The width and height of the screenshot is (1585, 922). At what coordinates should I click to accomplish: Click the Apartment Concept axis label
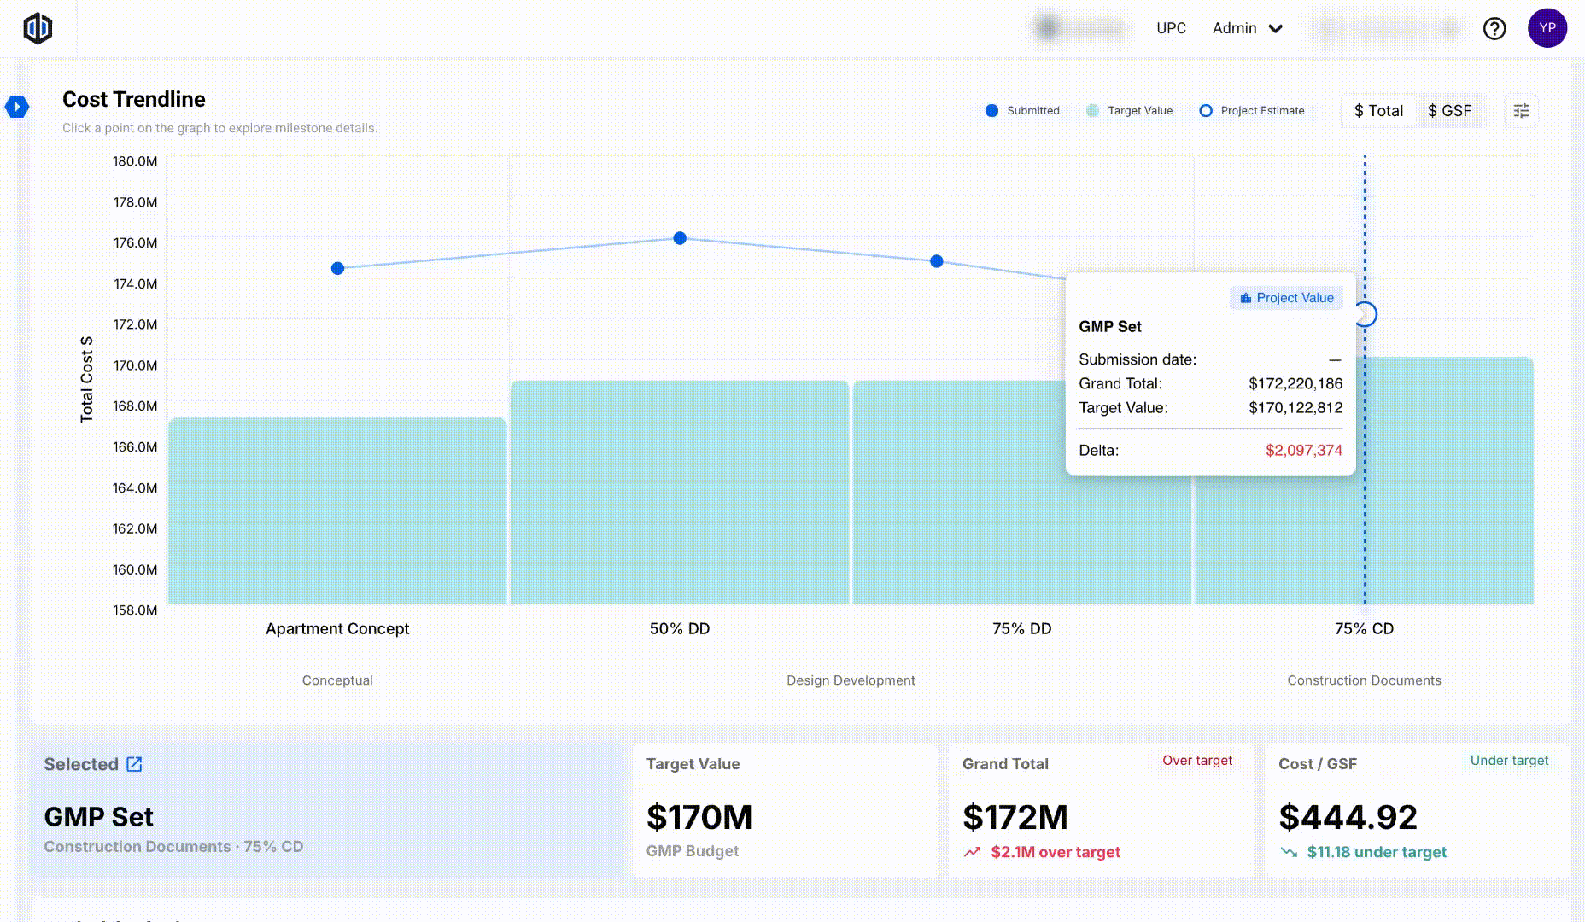click(337, 629)
